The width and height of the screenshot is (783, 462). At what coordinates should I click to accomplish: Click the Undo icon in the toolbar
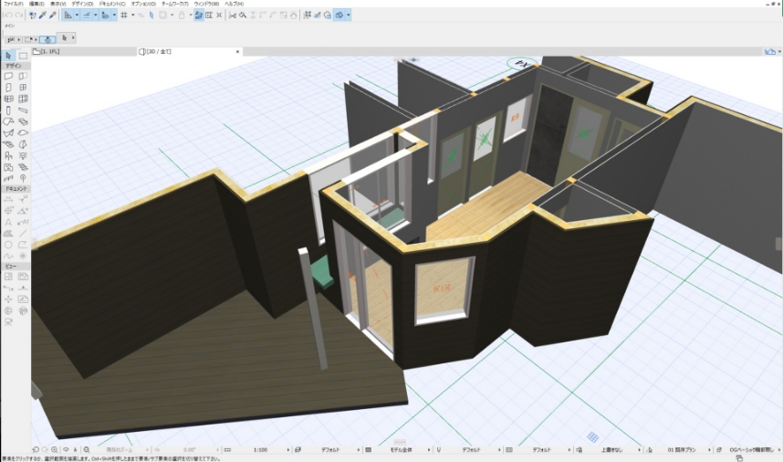pos(7,16)
